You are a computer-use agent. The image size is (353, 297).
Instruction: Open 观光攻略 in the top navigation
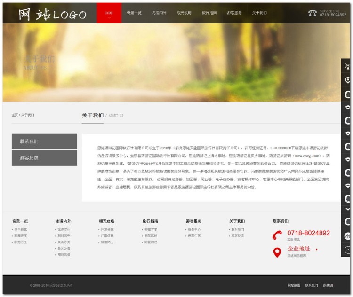point(184,13)
